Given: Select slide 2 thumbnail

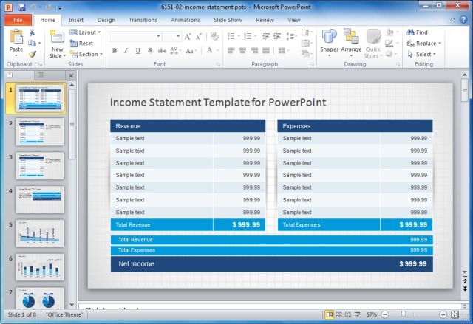Looking at the screenshot, I should click(39, 131).
